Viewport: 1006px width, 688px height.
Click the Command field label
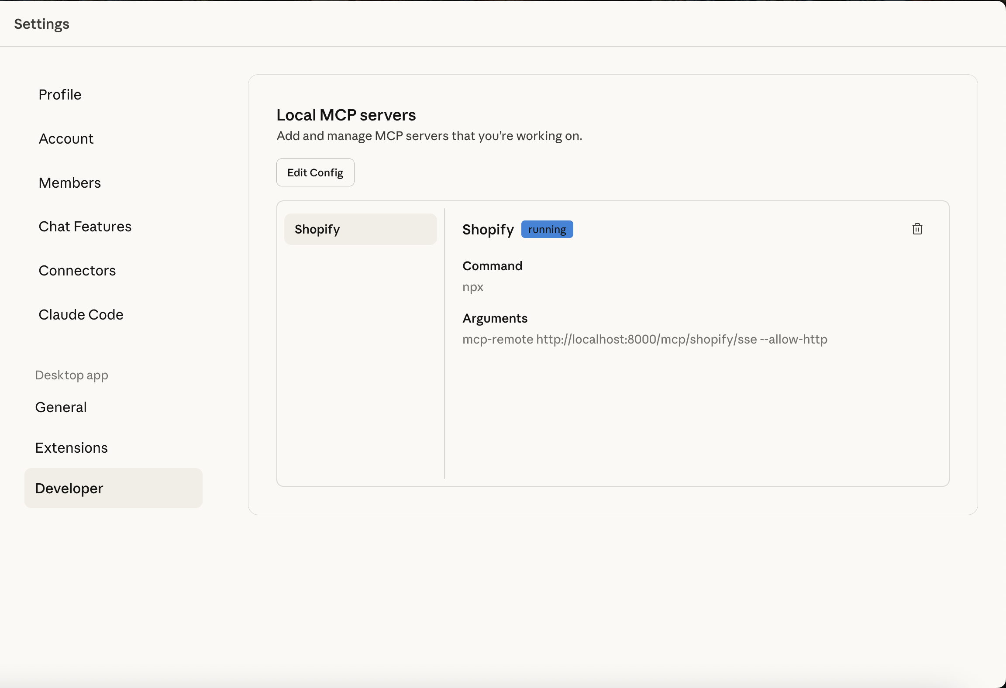(492, 266)
